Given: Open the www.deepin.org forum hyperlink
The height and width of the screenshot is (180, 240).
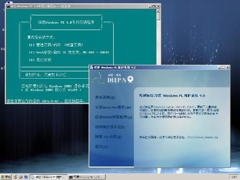Looking at the screenshot, I should coord(203,137).
